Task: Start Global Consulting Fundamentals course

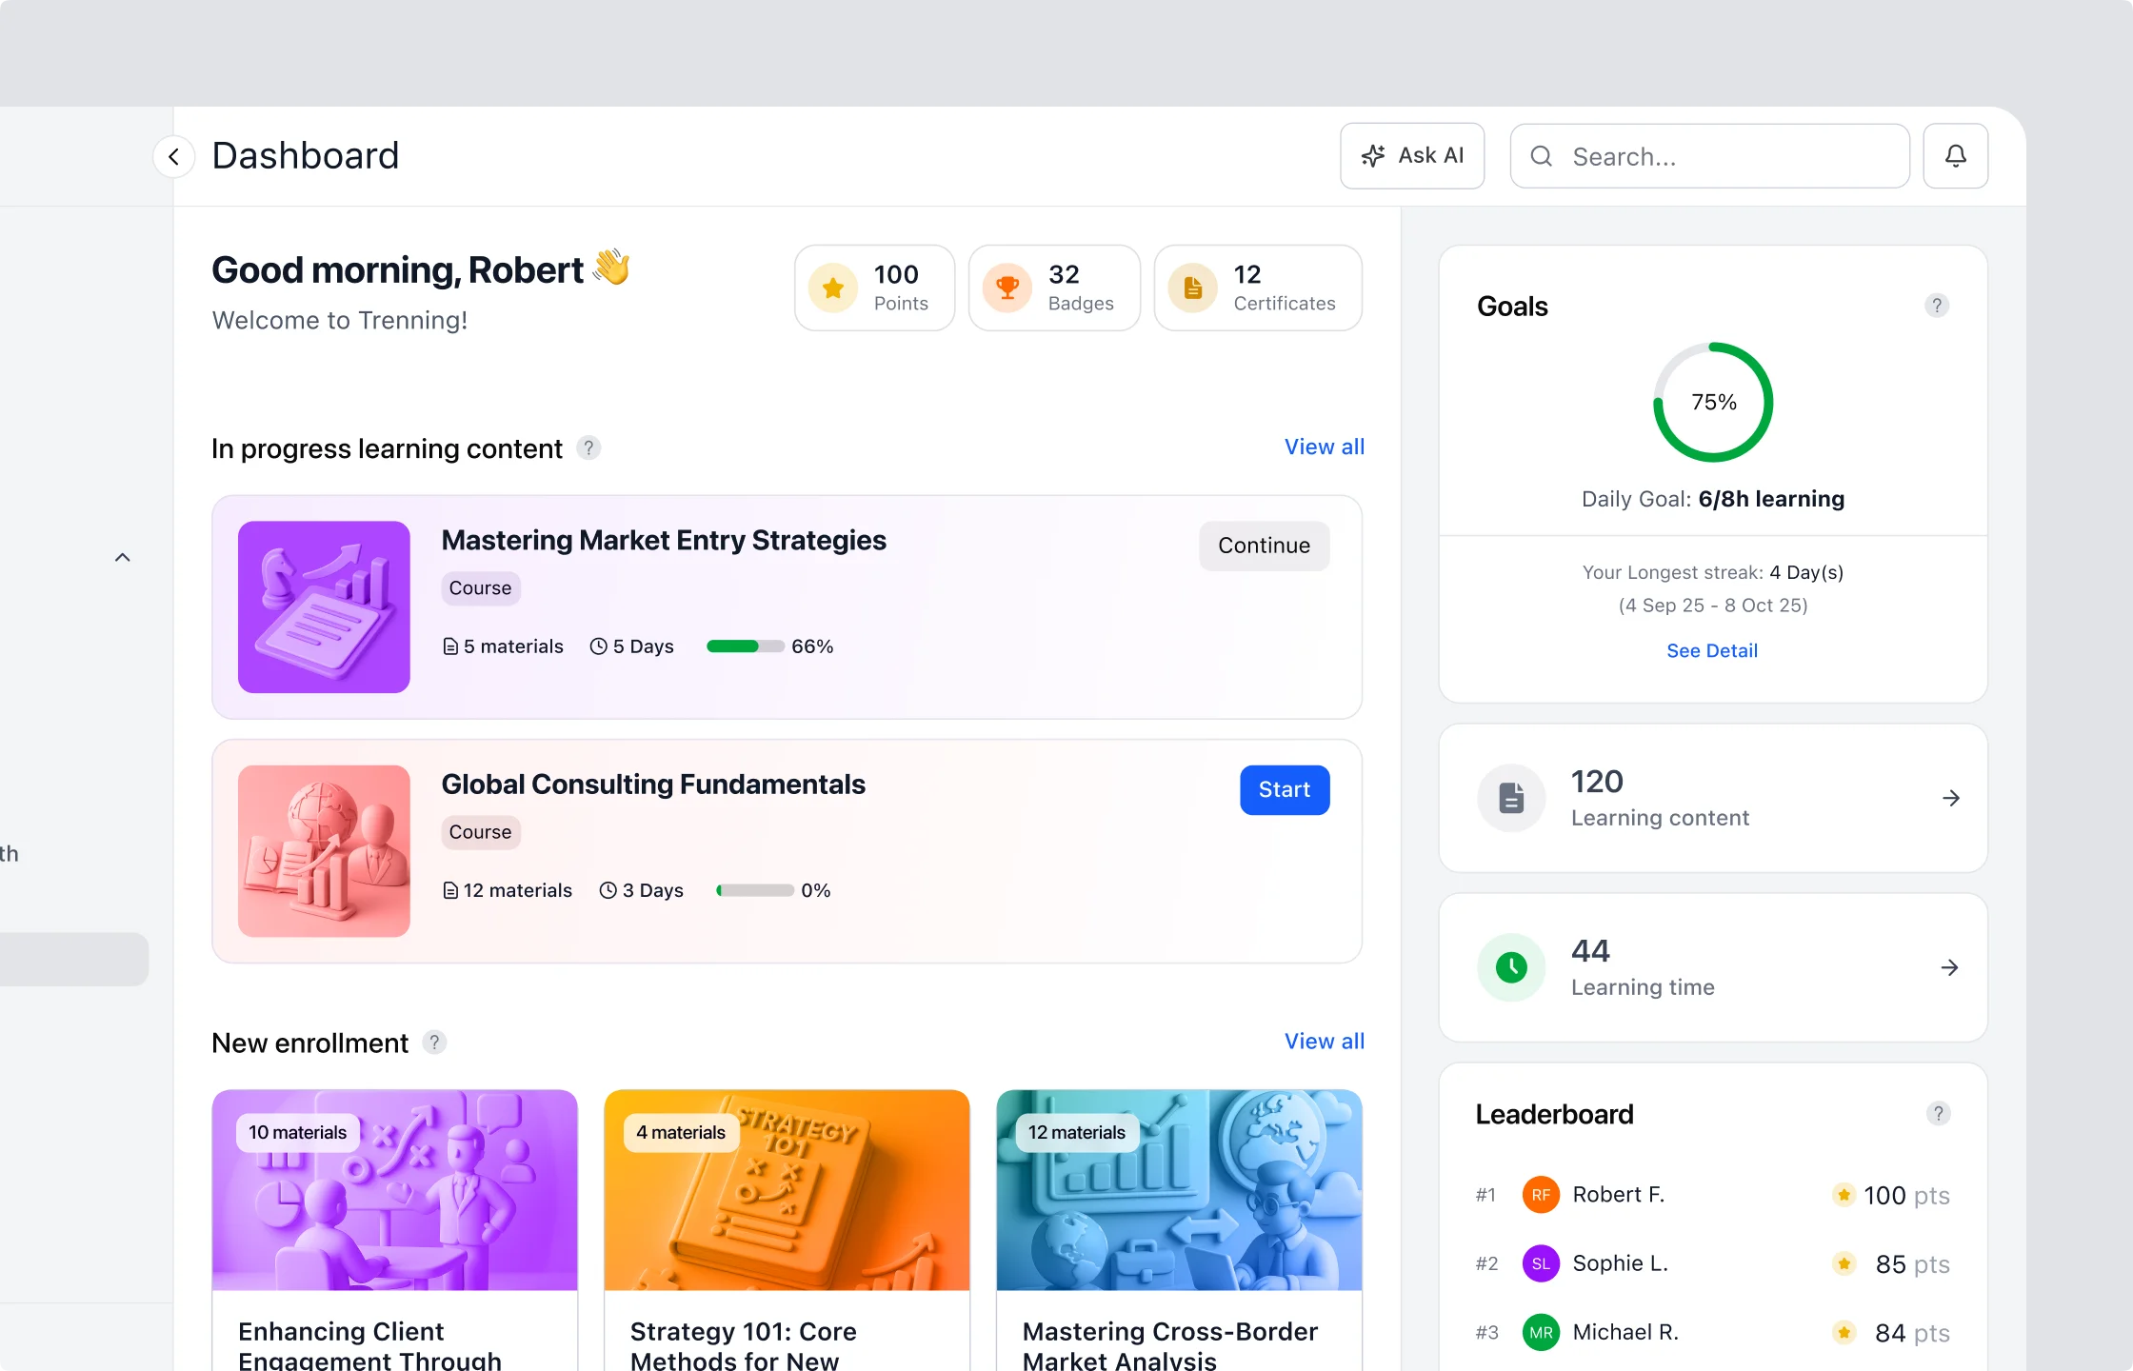Action: click(x=1284, y=790)
